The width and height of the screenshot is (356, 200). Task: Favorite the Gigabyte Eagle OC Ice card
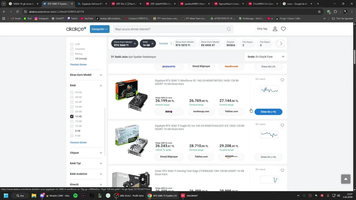point(282,125)
